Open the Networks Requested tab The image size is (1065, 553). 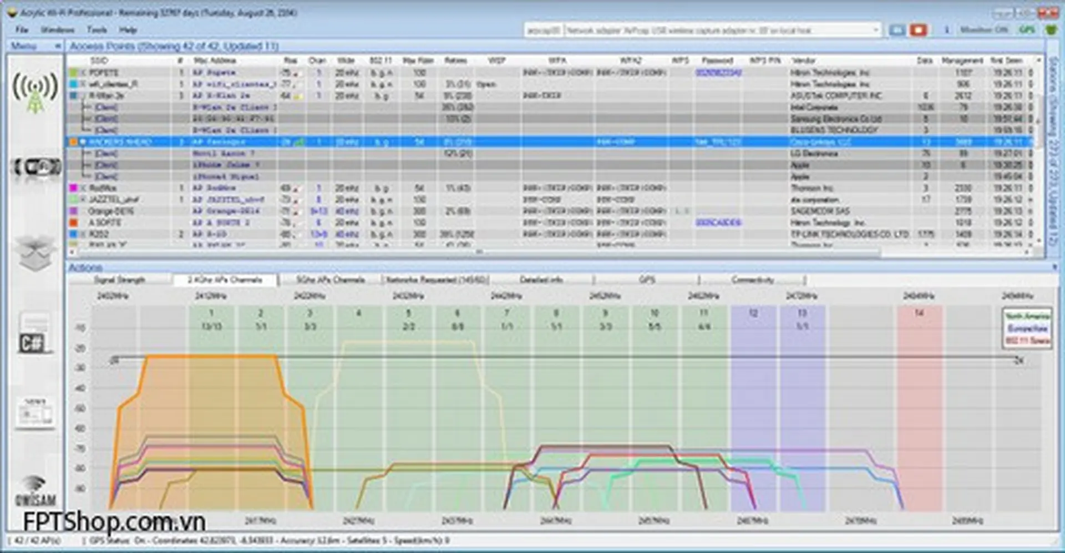pyautogui.click(x=437, y=280)
